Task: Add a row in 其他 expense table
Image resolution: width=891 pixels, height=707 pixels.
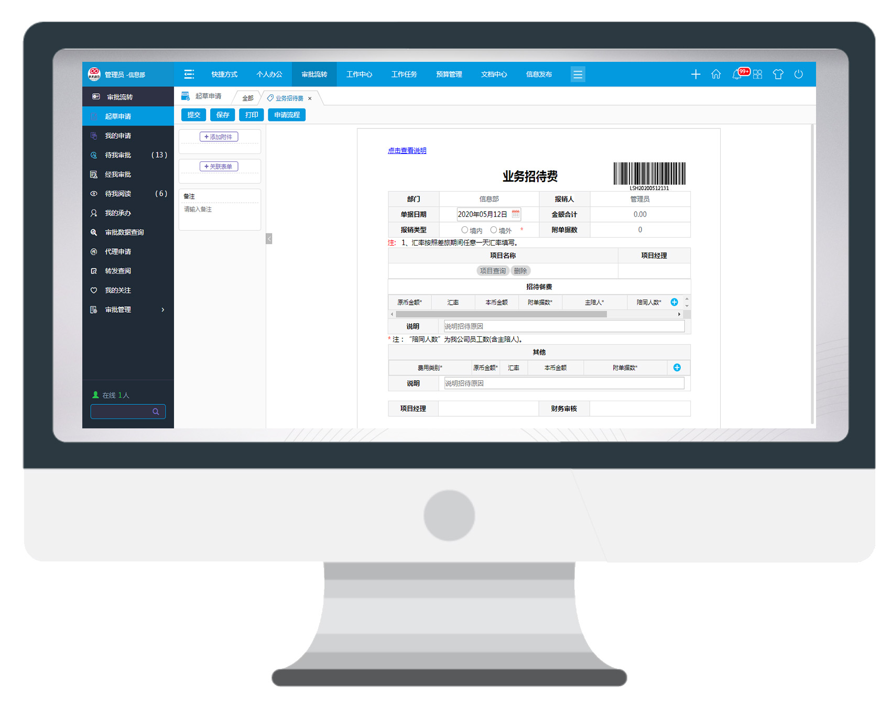Action: (677, 368)
